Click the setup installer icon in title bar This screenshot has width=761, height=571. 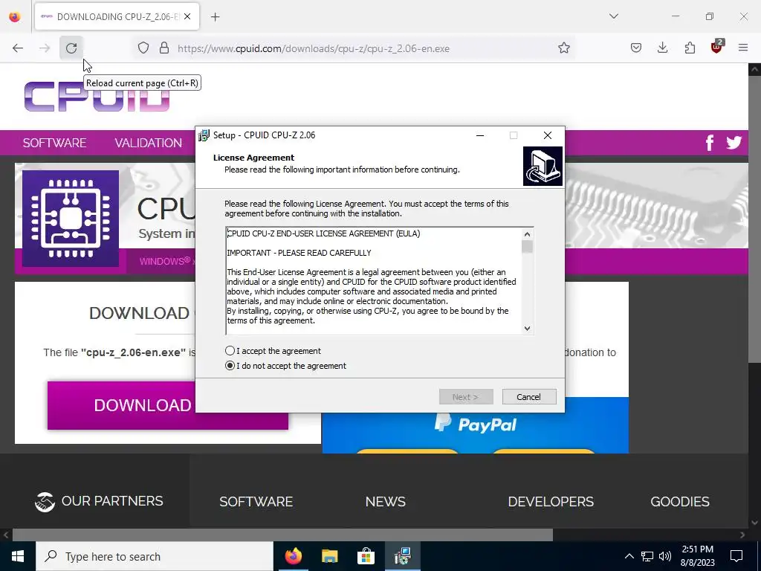click(204, 135)
